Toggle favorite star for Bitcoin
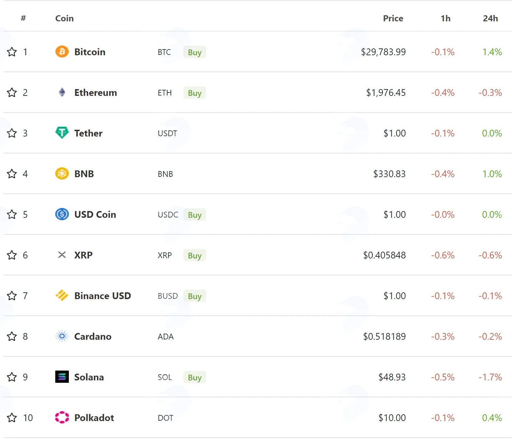 tap(12, 52)
